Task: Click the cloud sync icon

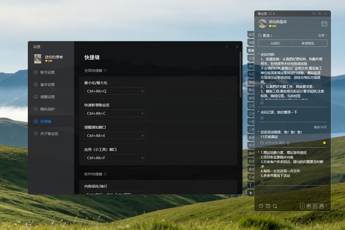Action: [x=314, y=14]
